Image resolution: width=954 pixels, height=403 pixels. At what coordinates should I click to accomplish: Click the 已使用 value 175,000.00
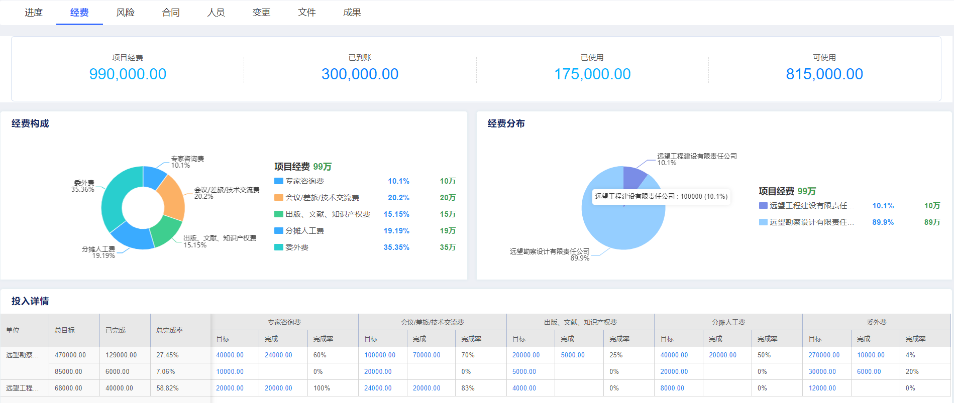click(x=592, y=74)
